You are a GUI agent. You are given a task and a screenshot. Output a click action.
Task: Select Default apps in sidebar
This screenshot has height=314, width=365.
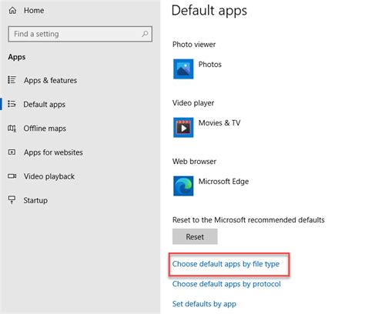(44, 105)
